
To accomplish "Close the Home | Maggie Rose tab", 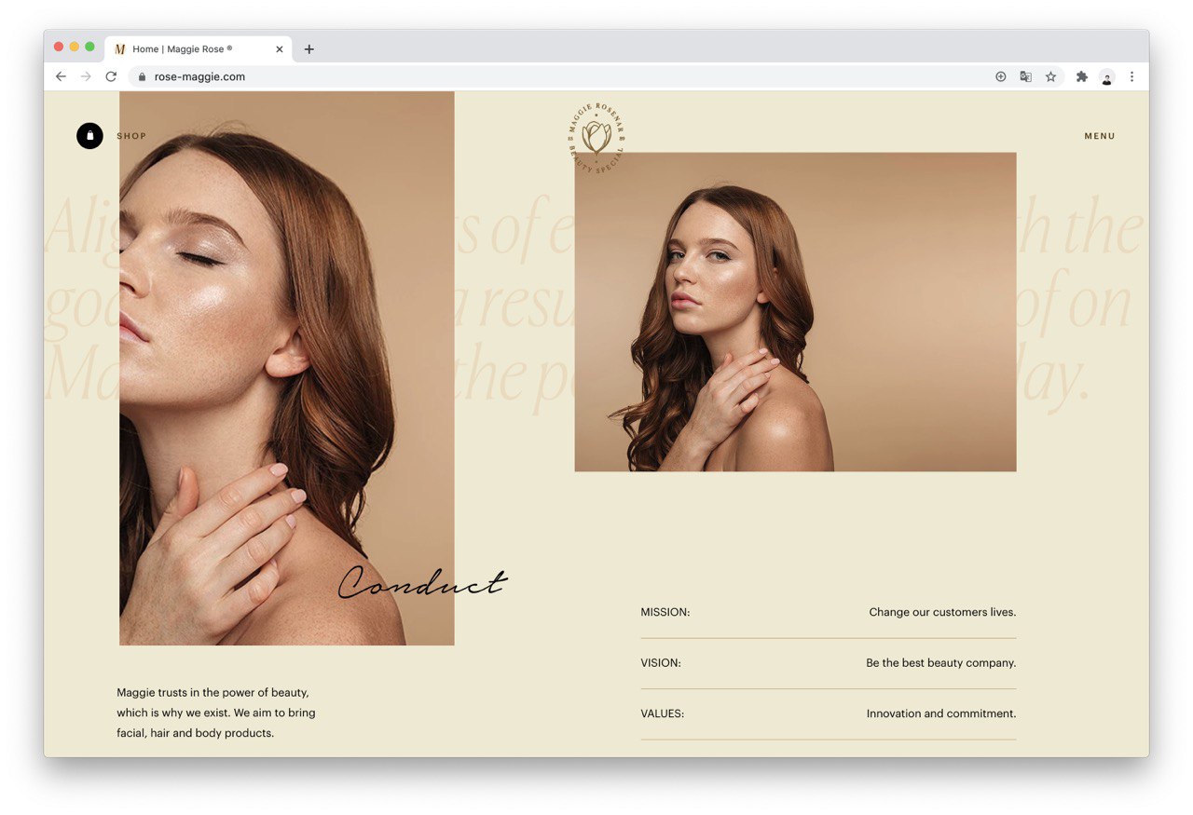I will coord(280,49).
